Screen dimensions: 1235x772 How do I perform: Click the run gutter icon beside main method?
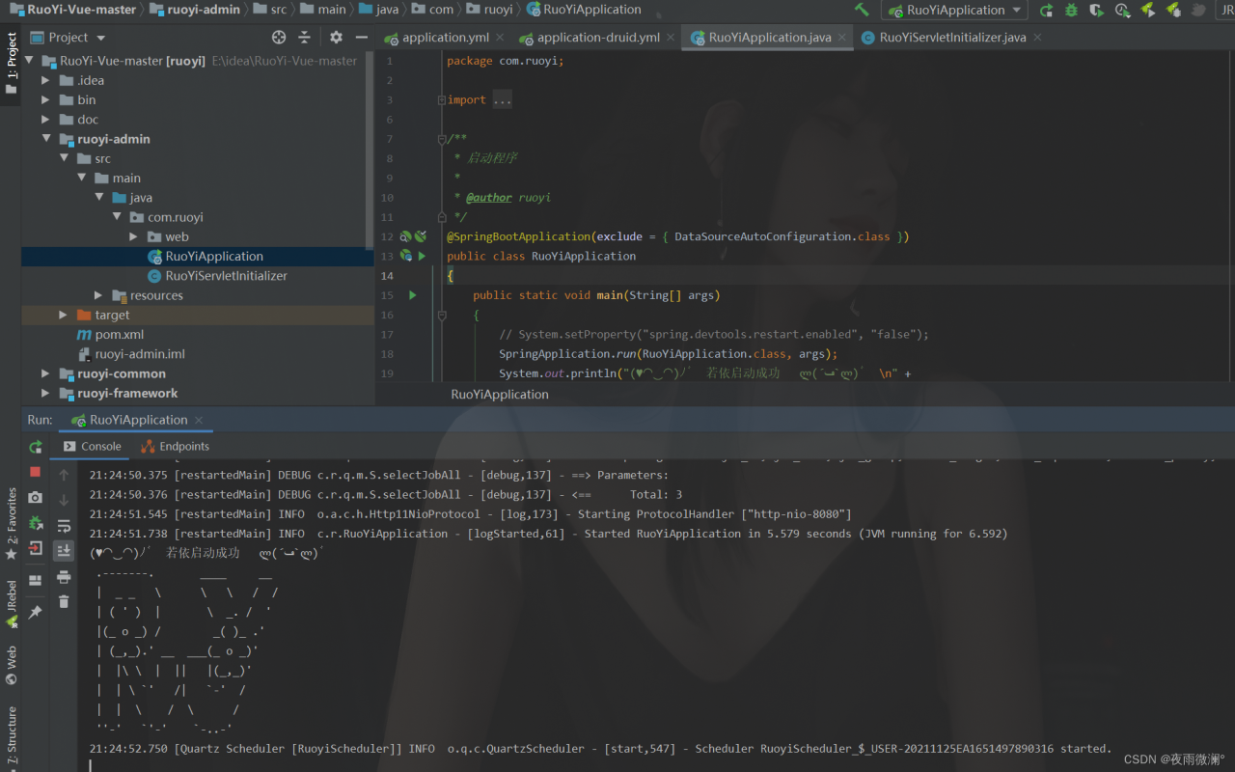tap(413, 295)
